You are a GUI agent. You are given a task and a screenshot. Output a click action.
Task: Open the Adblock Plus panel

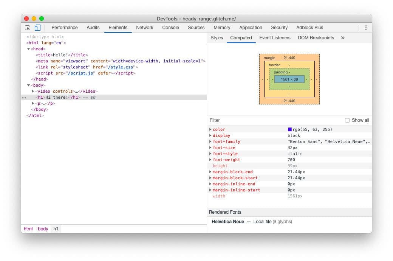coord(309,28)
